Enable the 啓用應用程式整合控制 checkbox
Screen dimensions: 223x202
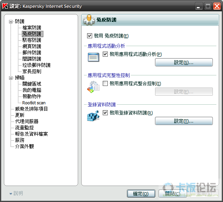click(x=105, y=83)
